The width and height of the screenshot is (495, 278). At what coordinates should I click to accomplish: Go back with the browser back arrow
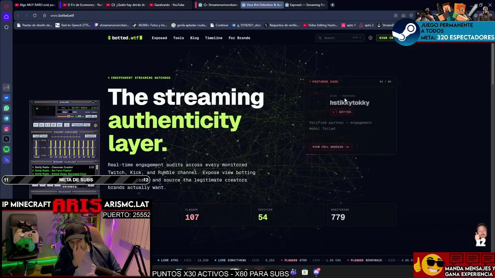point(17,15)
